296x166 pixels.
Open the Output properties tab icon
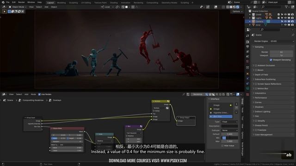pos(247,47)
